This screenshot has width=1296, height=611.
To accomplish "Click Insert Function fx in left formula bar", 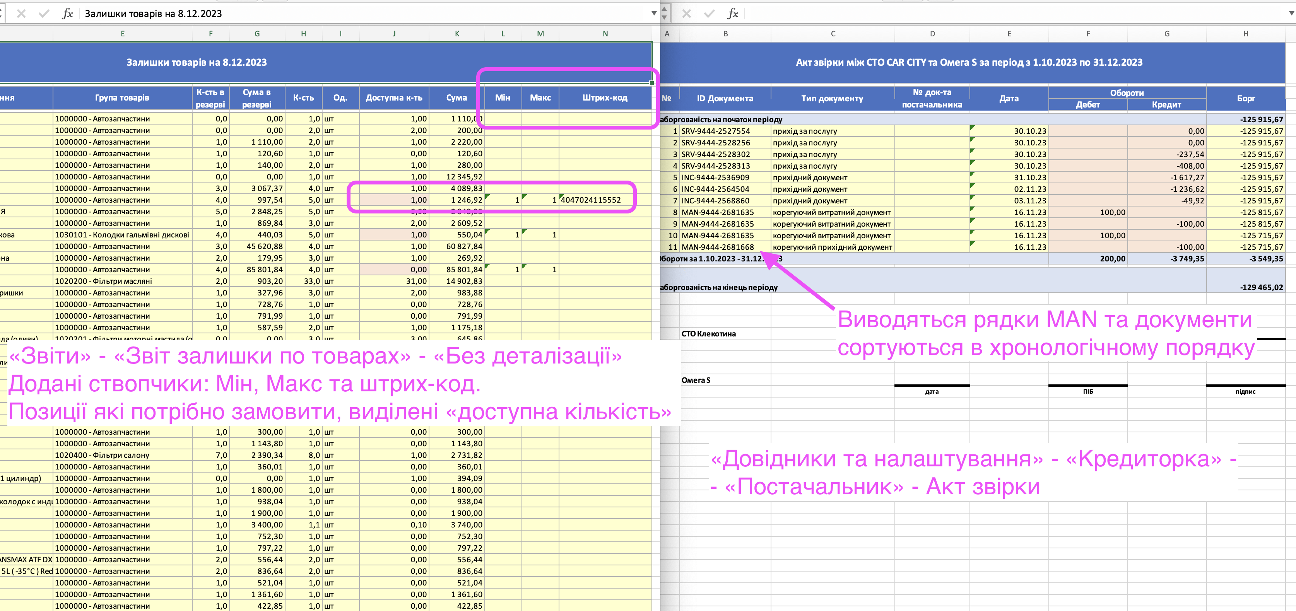I will point(67,14).
